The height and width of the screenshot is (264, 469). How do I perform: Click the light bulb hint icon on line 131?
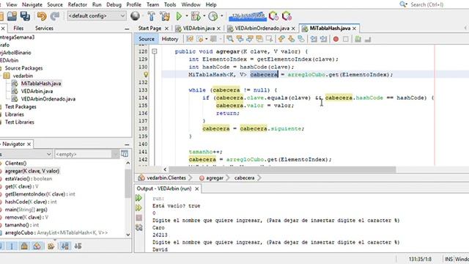[146, 75]
